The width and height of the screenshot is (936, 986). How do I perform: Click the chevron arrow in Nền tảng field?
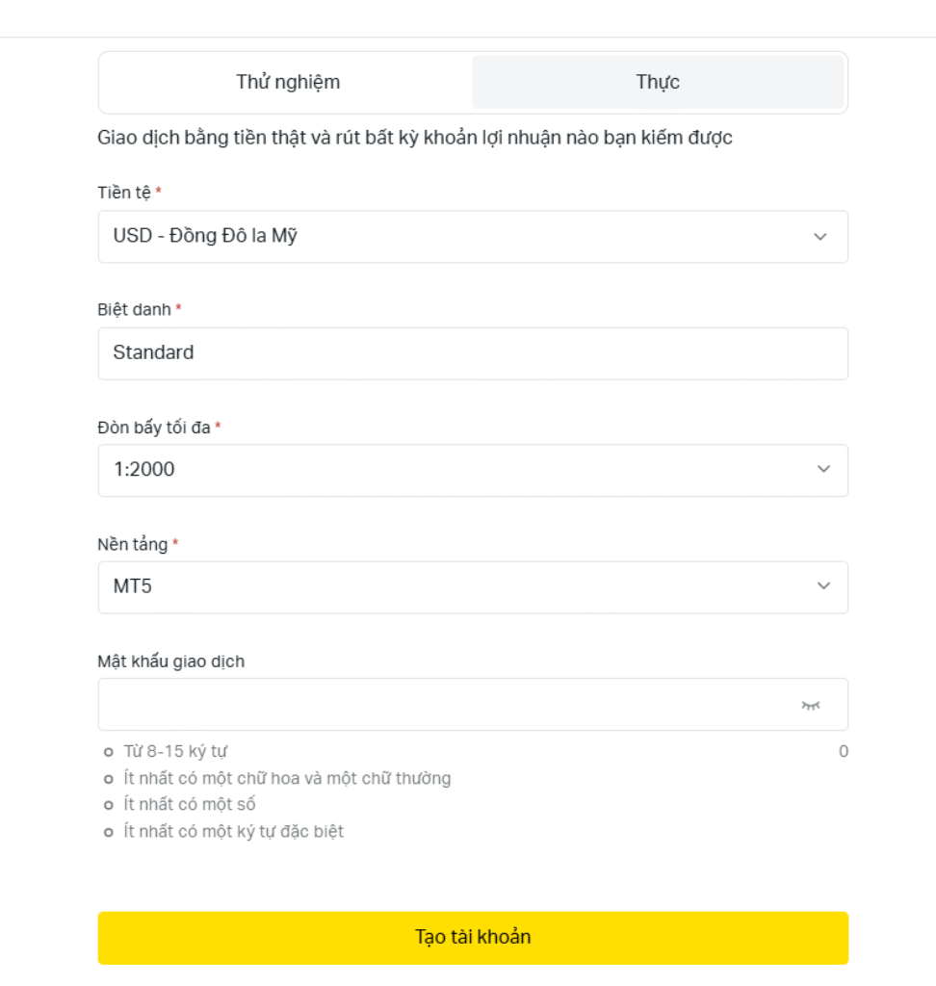pyautogui.click(x=823, y=586)
